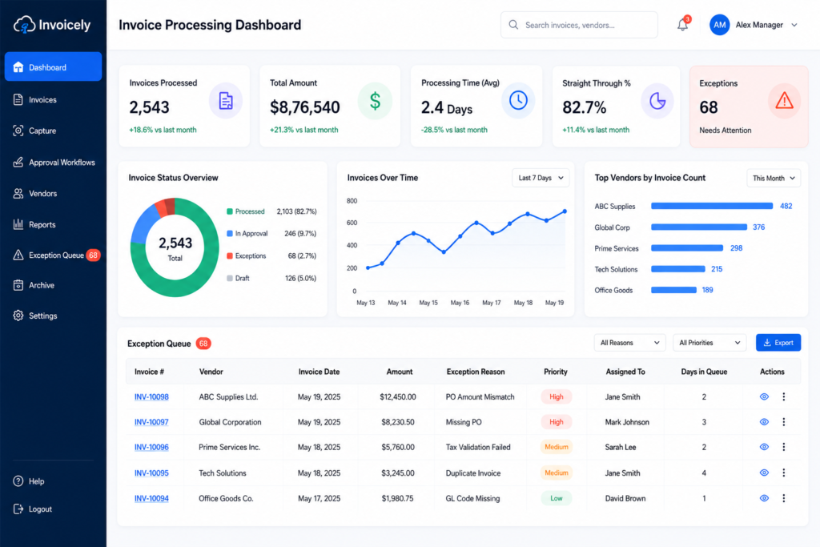The width and height of the screenshot is (820, 547).
Task: Click the Invoices document icon in sidebar
Action: tap(18, 99)
